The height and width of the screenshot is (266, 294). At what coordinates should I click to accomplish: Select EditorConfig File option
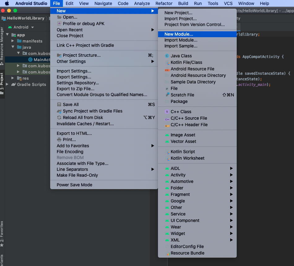197,247
